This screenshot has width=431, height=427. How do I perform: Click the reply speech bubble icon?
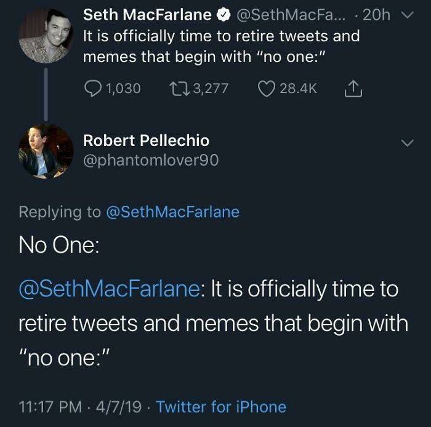(92, 88)
